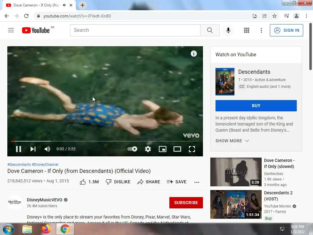
Task: Click the page vertical scrollbar
Action: 311,47
